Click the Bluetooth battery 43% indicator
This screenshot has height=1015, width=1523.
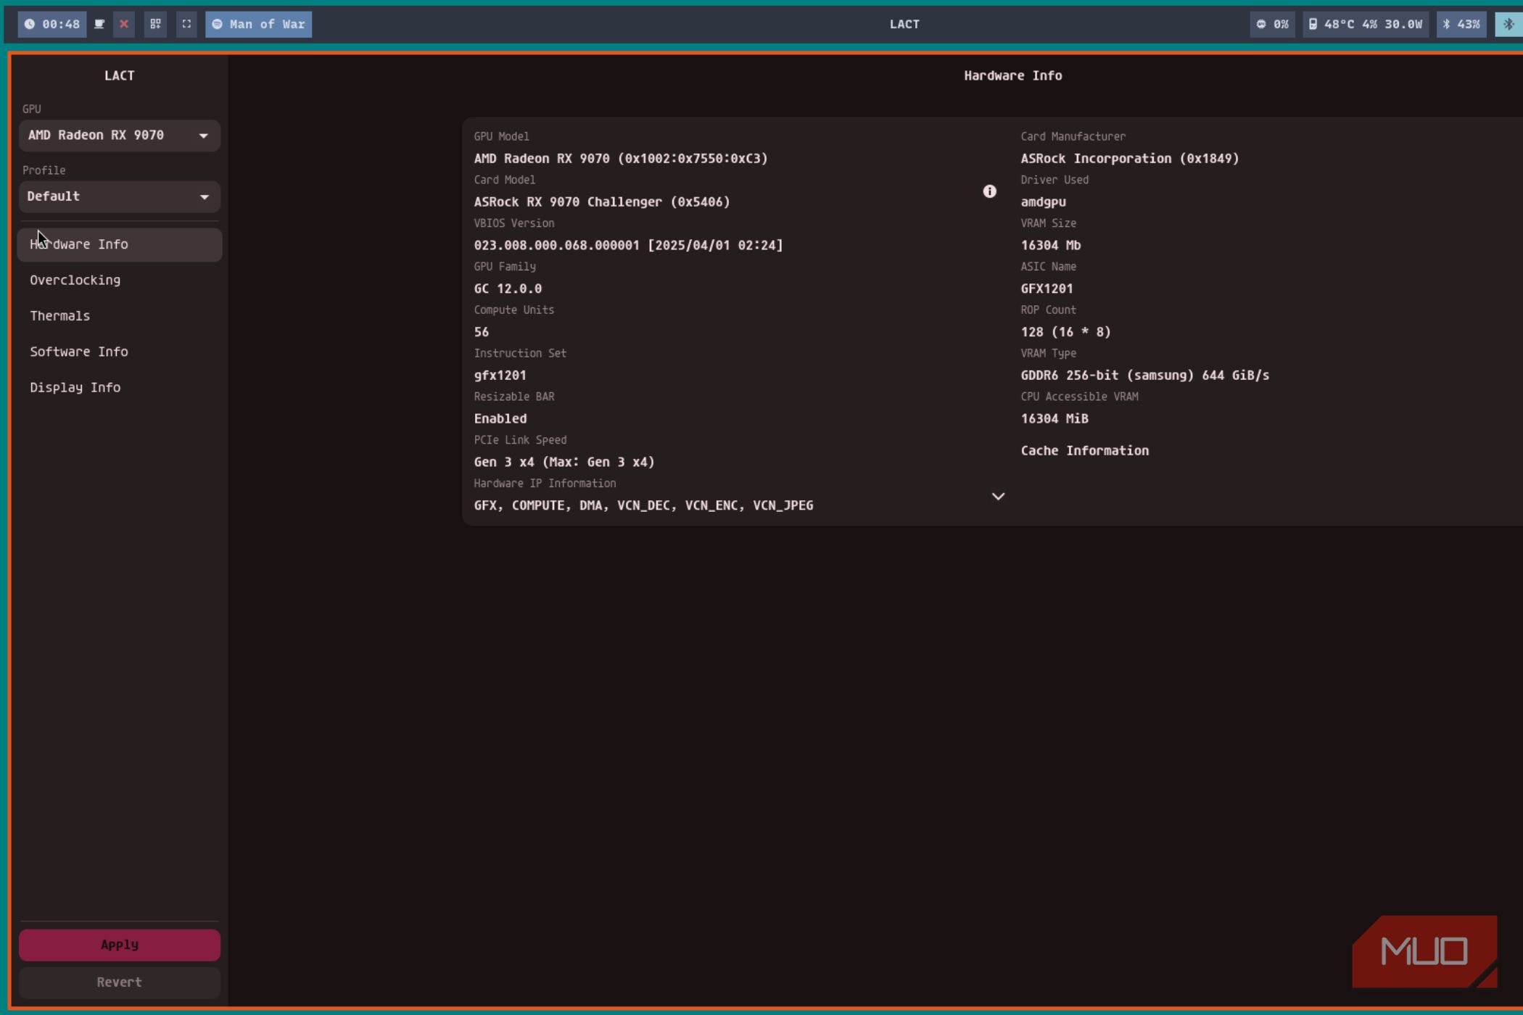pos(1461,24)
